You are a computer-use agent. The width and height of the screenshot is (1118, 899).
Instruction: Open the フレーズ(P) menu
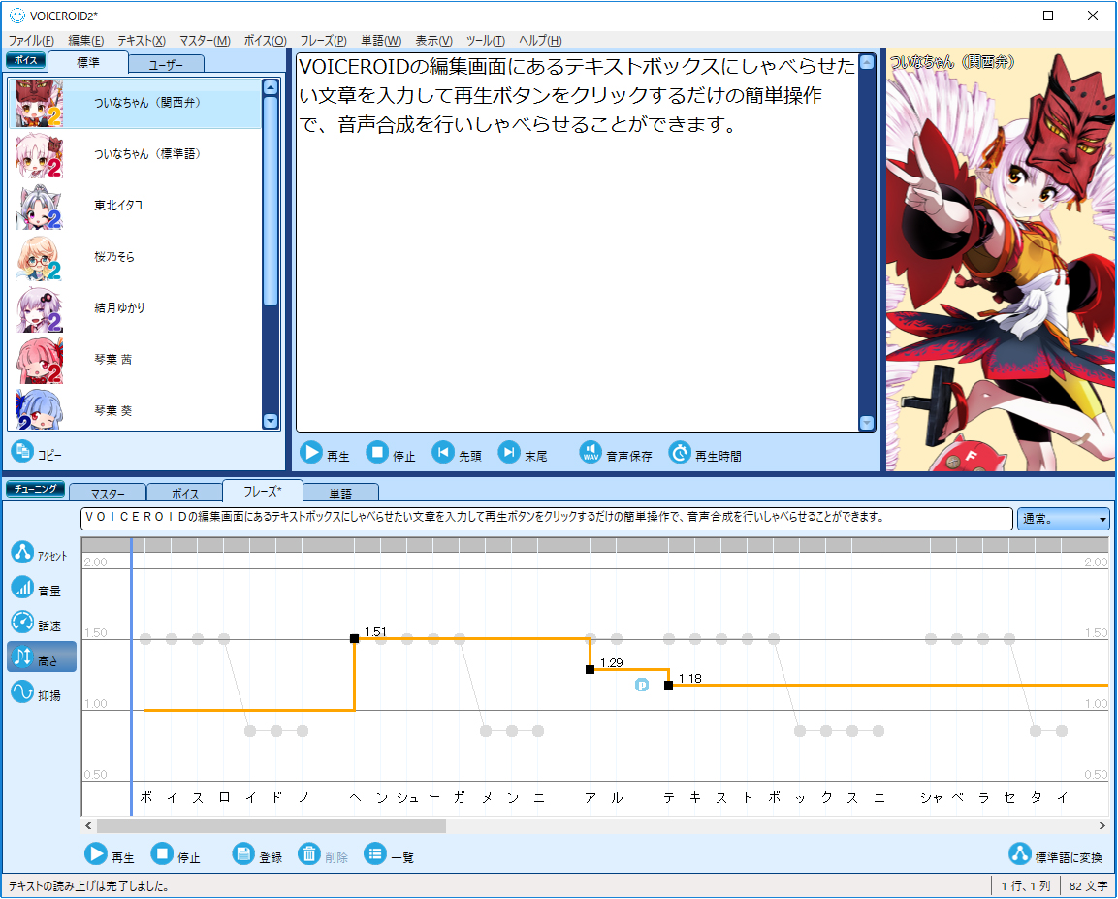click(323, 41)
